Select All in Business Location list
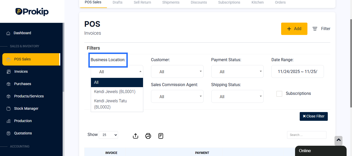This screenshot has height=156, width=352. (x=117, y=82)
